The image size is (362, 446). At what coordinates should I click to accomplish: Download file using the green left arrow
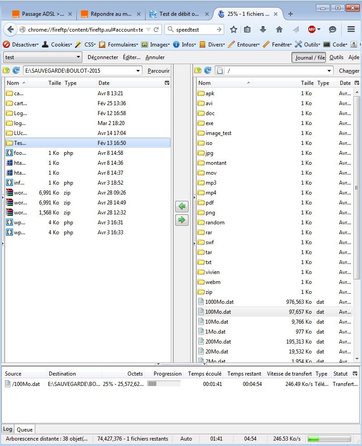coord(181,206)
